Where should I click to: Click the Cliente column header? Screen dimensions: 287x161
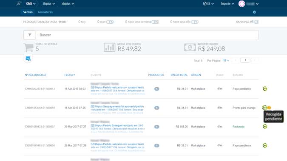coord(96,75)
